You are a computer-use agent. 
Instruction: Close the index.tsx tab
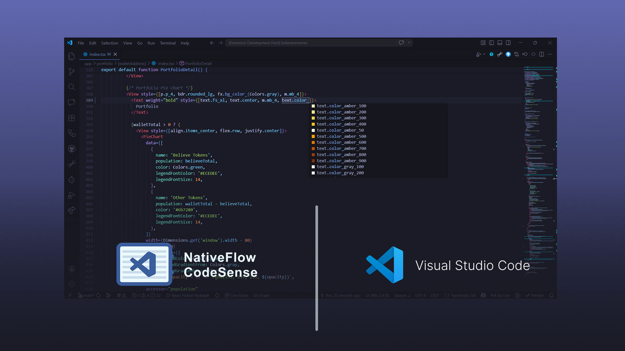pyautogui.click(x=115, y=54)
